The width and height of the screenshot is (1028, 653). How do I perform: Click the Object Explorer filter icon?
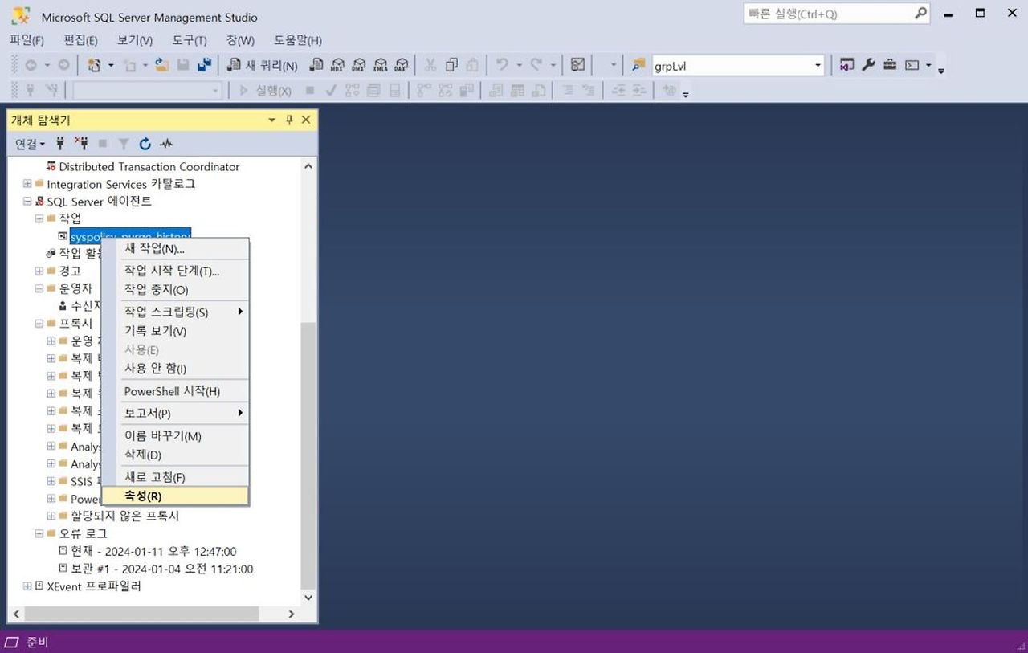[x=124, y=144]
